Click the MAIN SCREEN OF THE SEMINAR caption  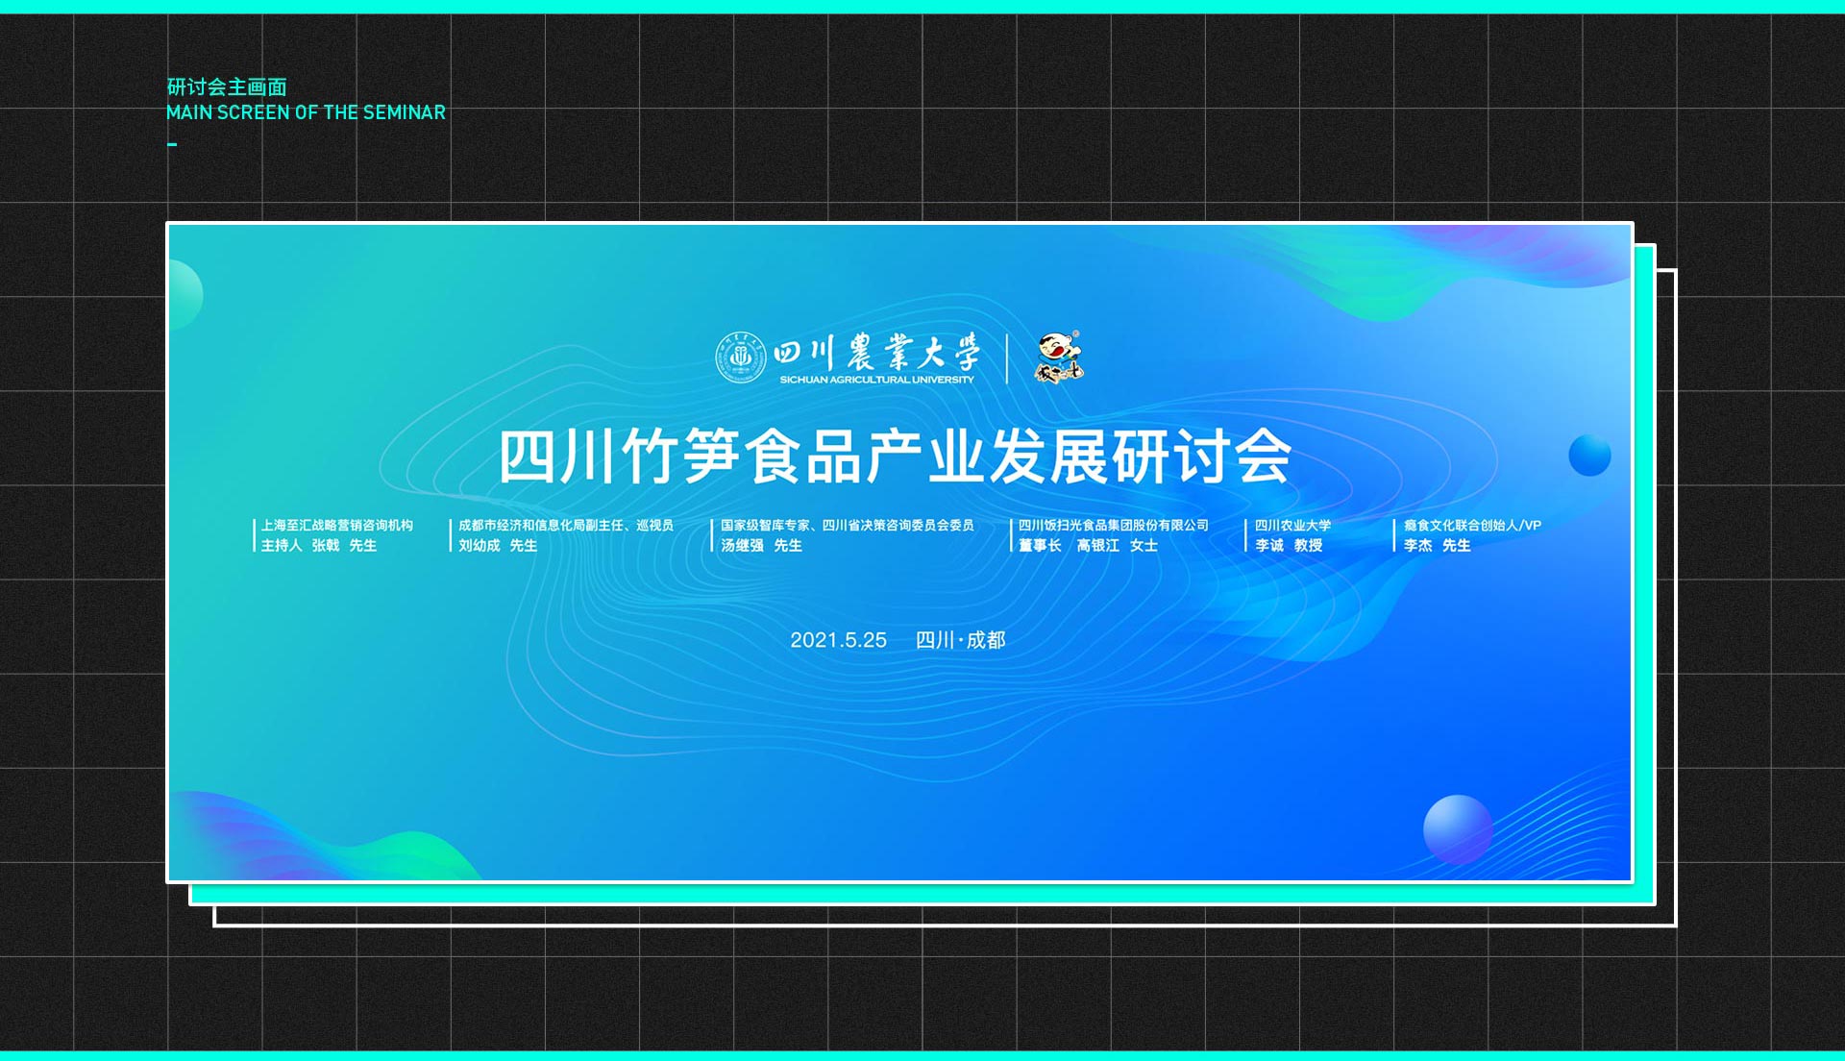coord(306,112)
